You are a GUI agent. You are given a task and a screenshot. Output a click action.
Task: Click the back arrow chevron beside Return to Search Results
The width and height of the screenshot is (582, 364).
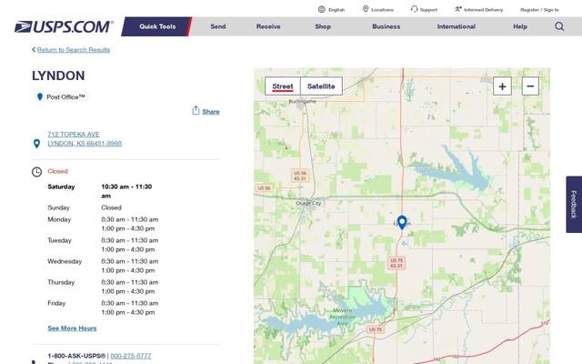(34, 49)
